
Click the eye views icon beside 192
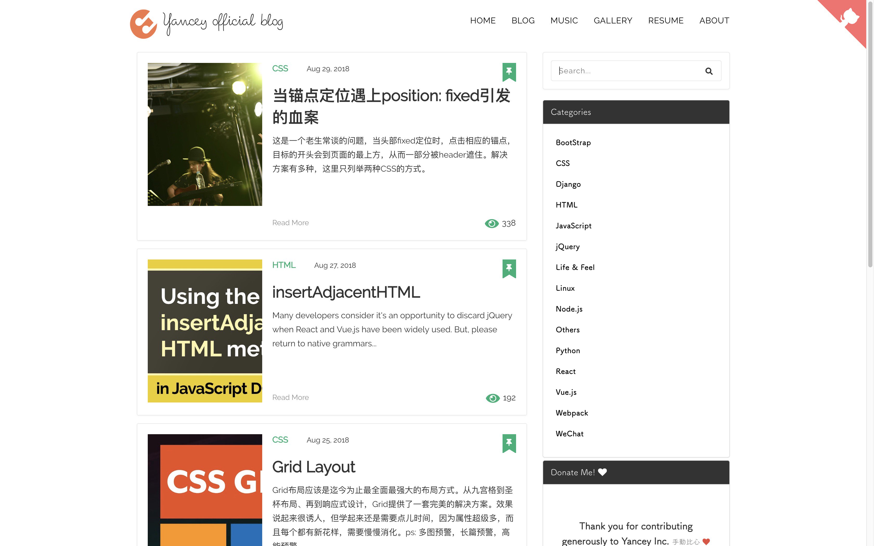pos(493,398)
